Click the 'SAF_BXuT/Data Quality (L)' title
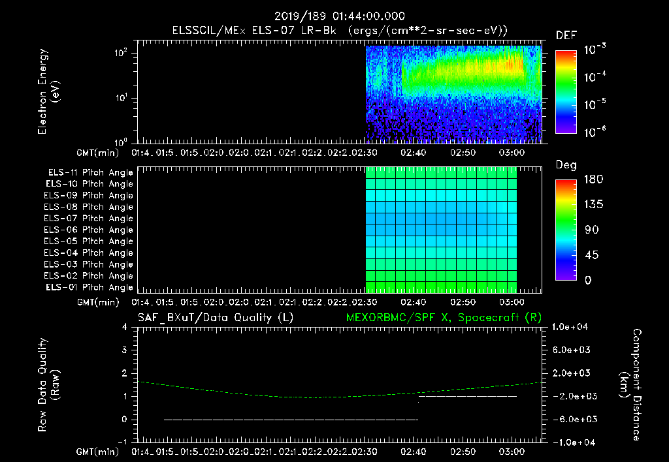669x462 pixels. point(216,318)
